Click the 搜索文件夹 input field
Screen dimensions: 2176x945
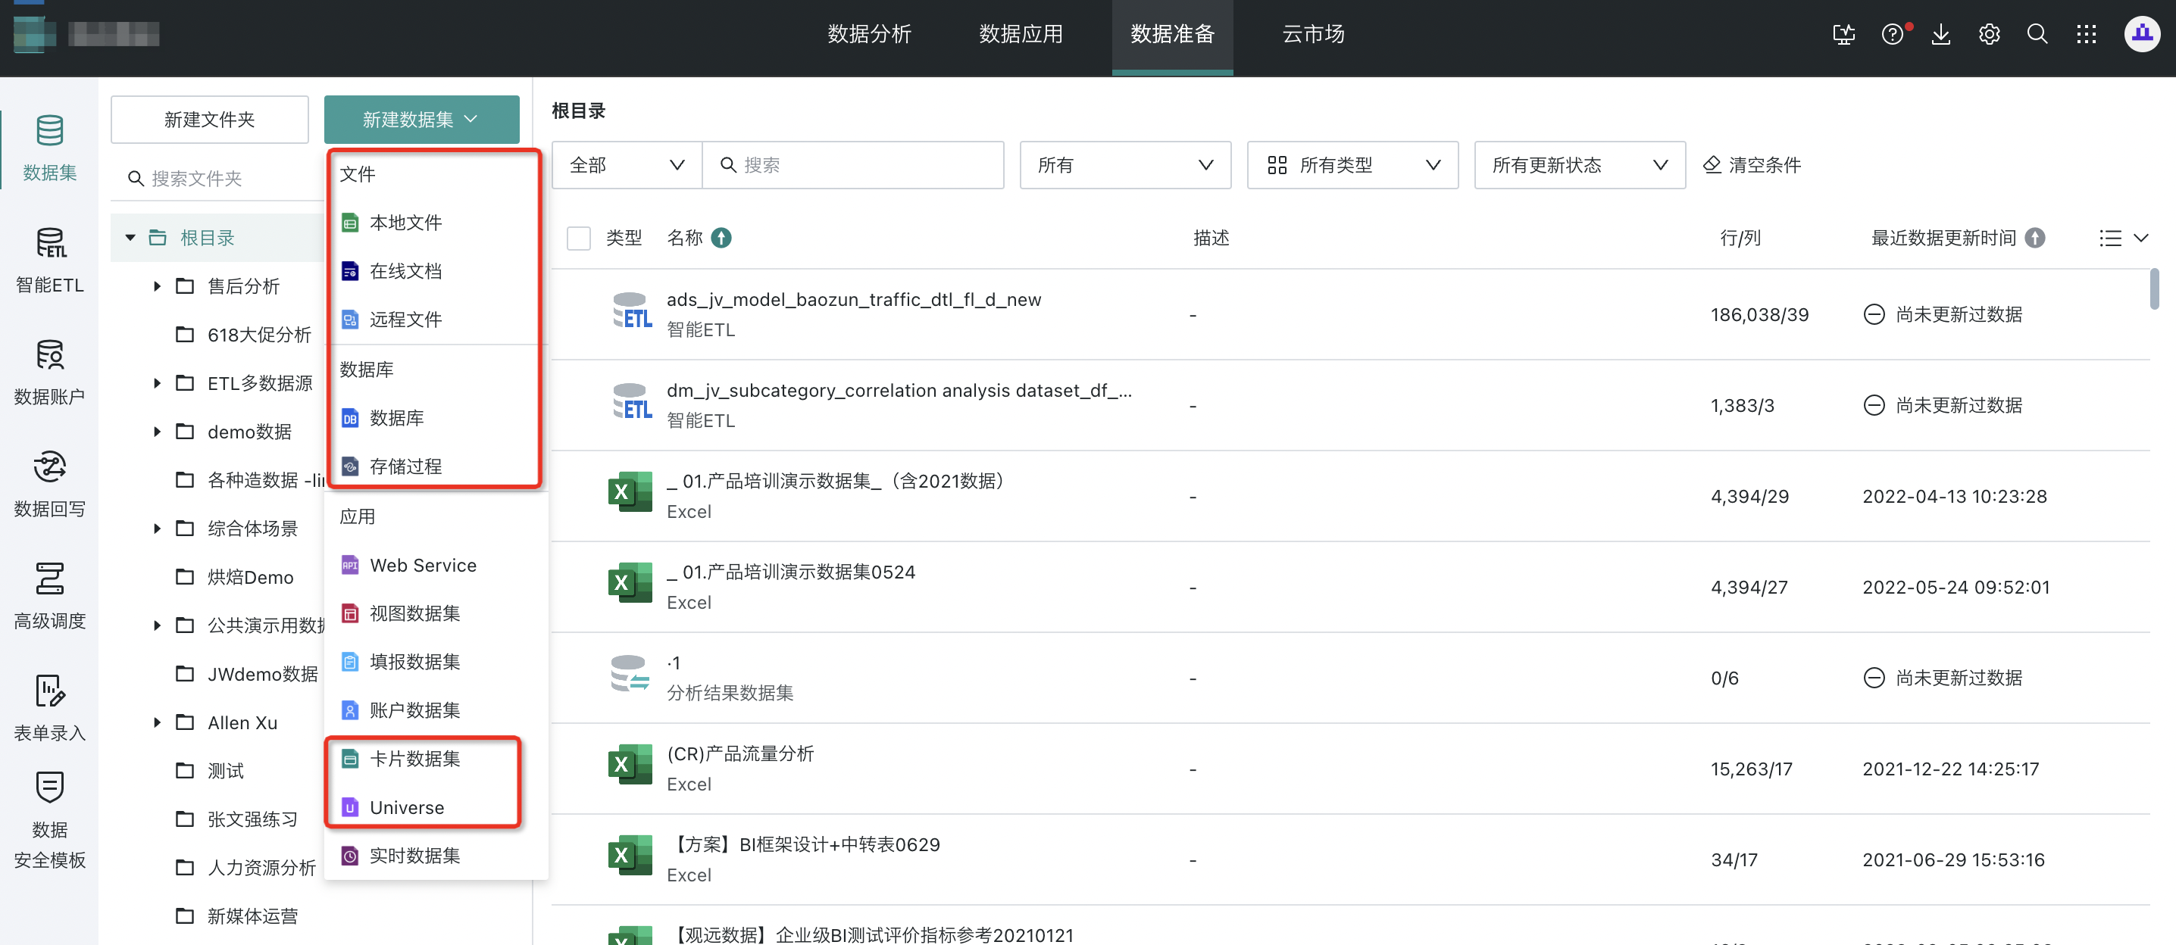coord(216,178)
